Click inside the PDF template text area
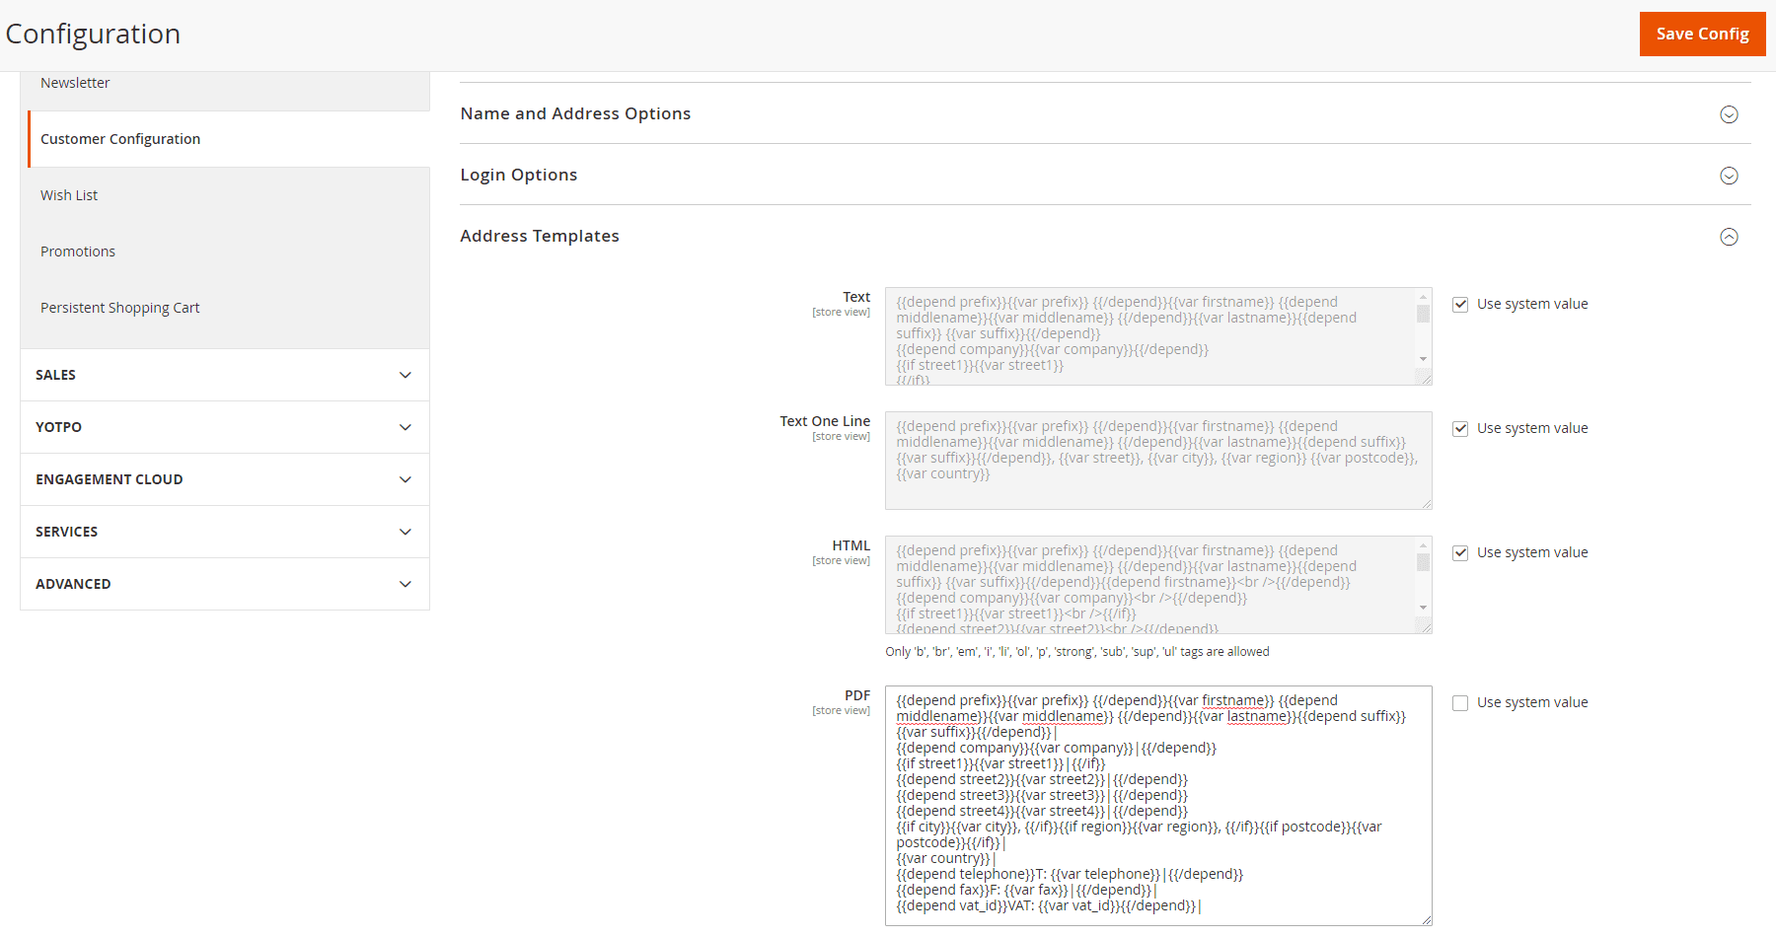The height and width of the screenshot is (937, 1776). tap(1154, 804)
